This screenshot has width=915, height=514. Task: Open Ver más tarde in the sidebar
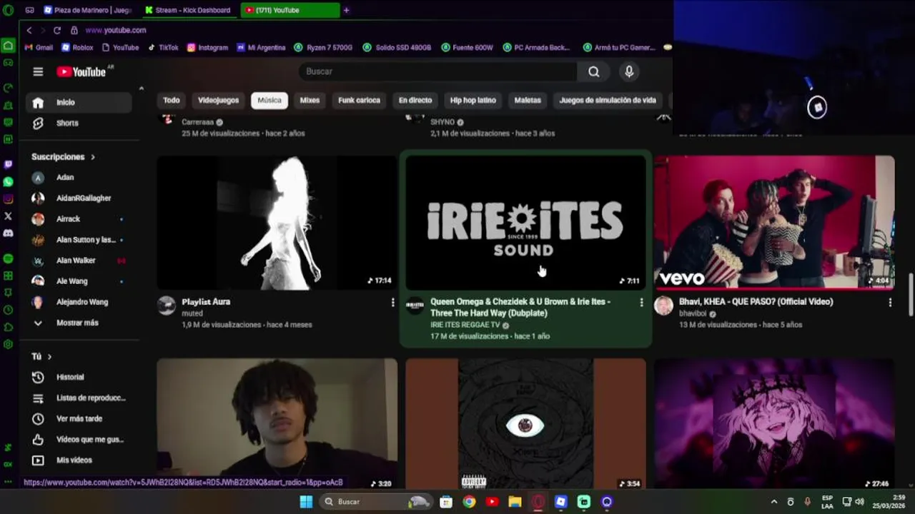click(x=79, y=418)
